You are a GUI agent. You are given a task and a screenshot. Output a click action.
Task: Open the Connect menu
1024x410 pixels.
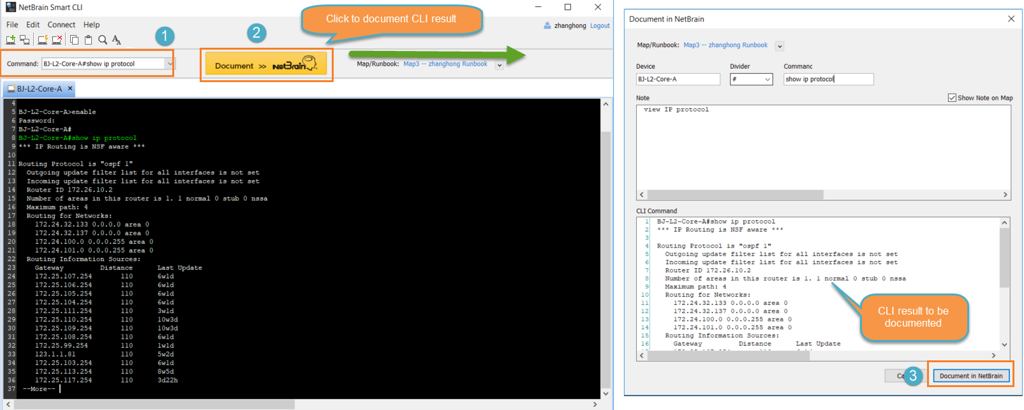(61, 25)
